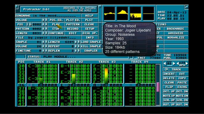Lower song LENGTH 0031 using down arrow
The height and width of the screenshot is (114, 204).
pos(46,33)
